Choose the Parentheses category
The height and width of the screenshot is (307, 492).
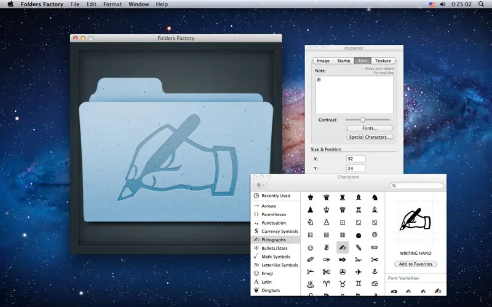(276, 214)
